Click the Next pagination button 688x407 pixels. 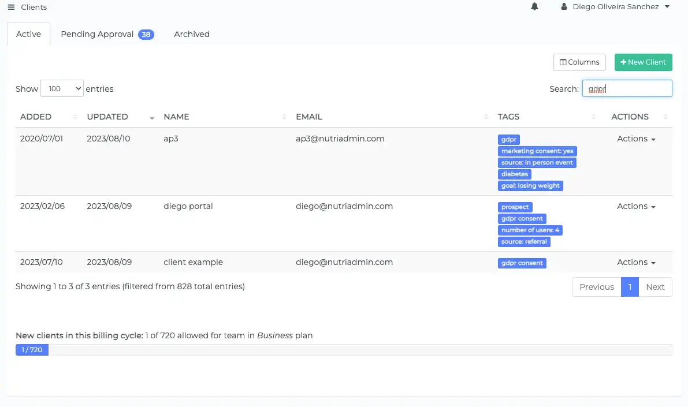pos(655,287)
